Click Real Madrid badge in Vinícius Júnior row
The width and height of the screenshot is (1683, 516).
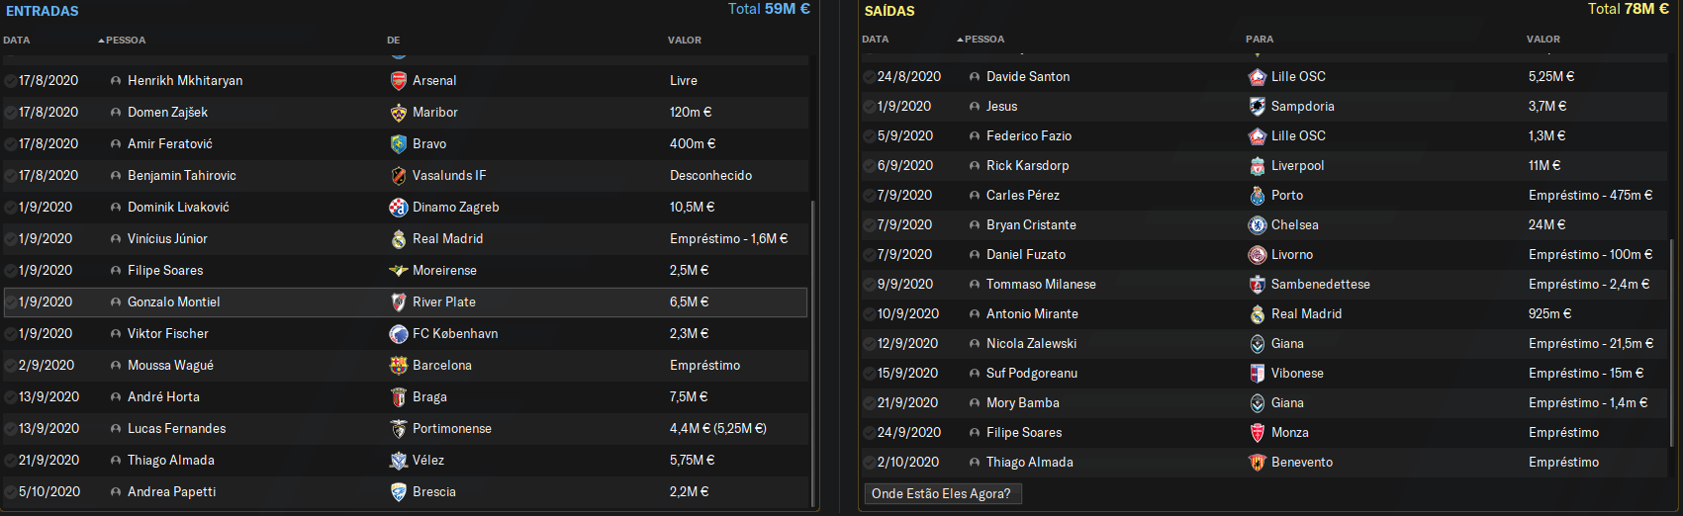pos(398,239)
